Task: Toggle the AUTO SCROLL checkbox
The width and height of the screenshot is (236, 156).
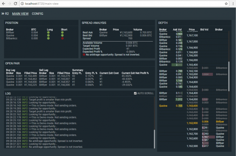Action: point(135,93)
